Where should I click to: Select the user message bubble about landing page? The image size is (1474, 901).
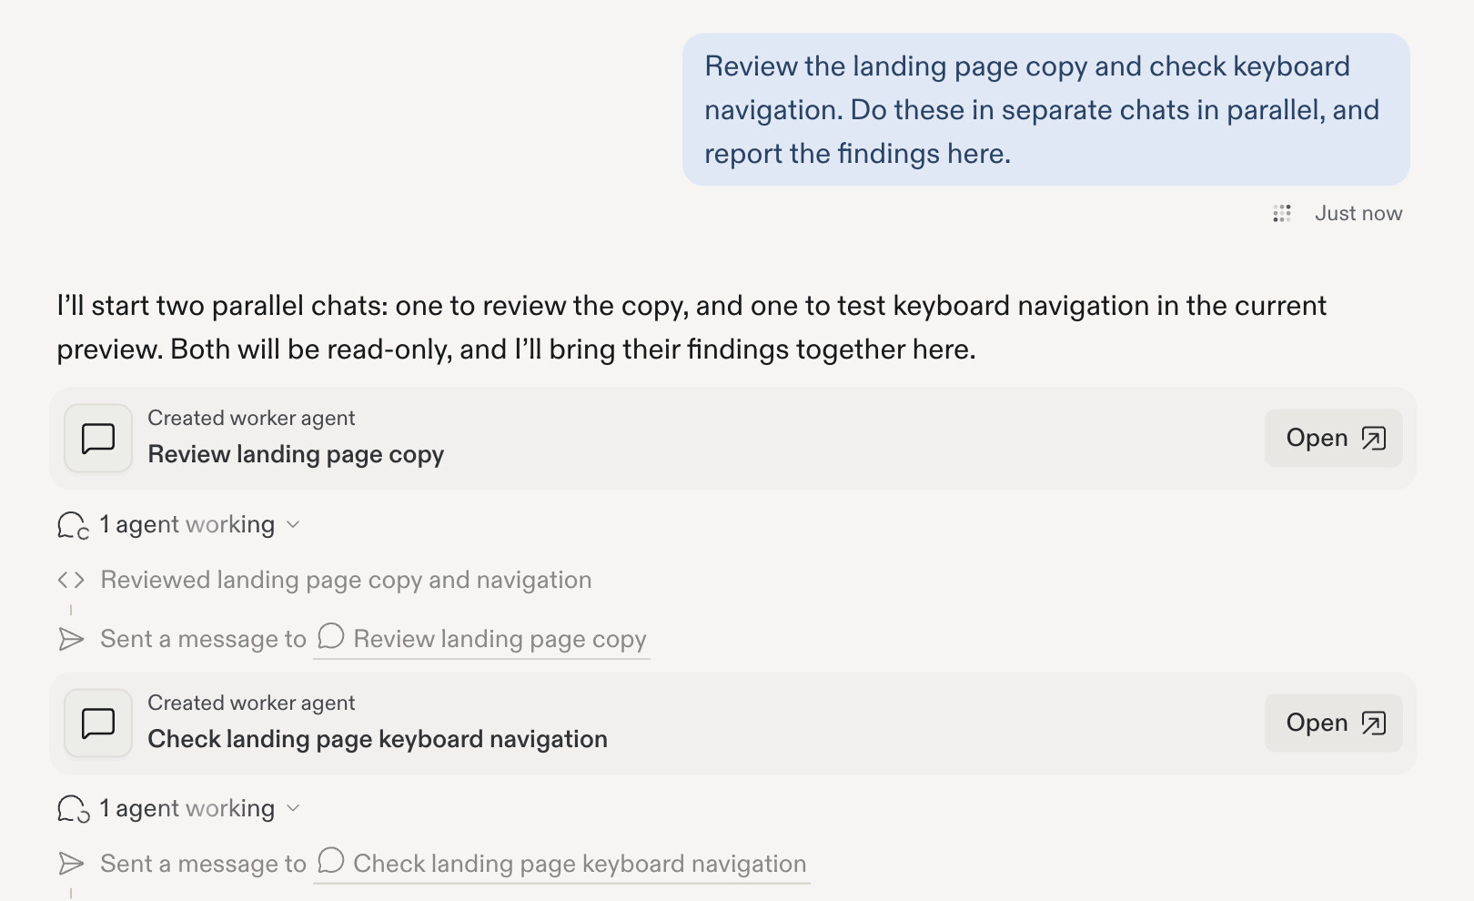click(x=1046, y=110)
